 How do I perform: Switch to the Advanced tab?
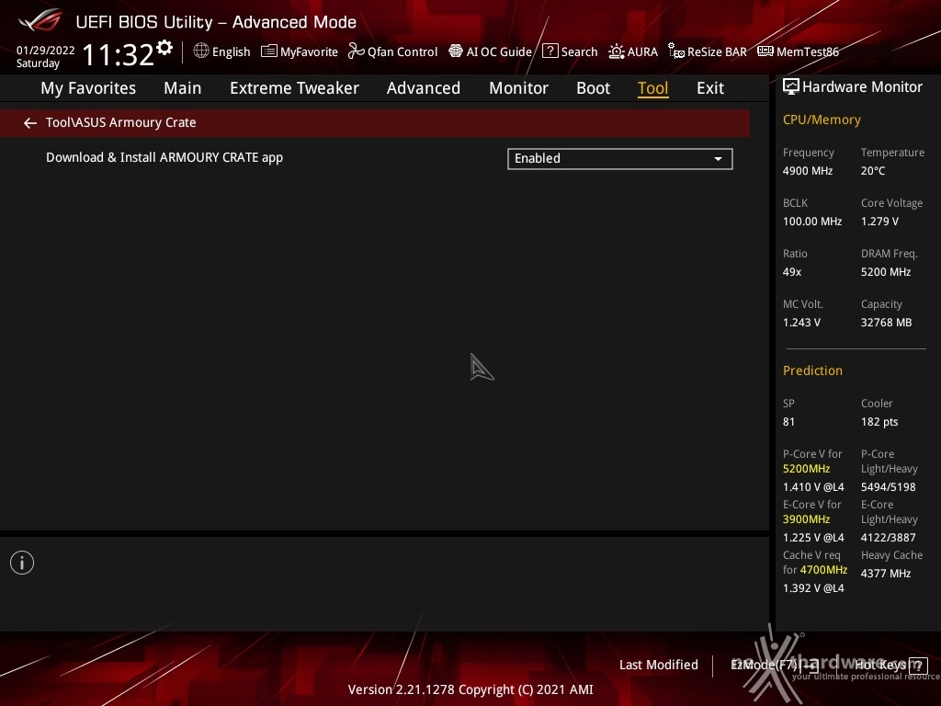click(x=424, y=88)
